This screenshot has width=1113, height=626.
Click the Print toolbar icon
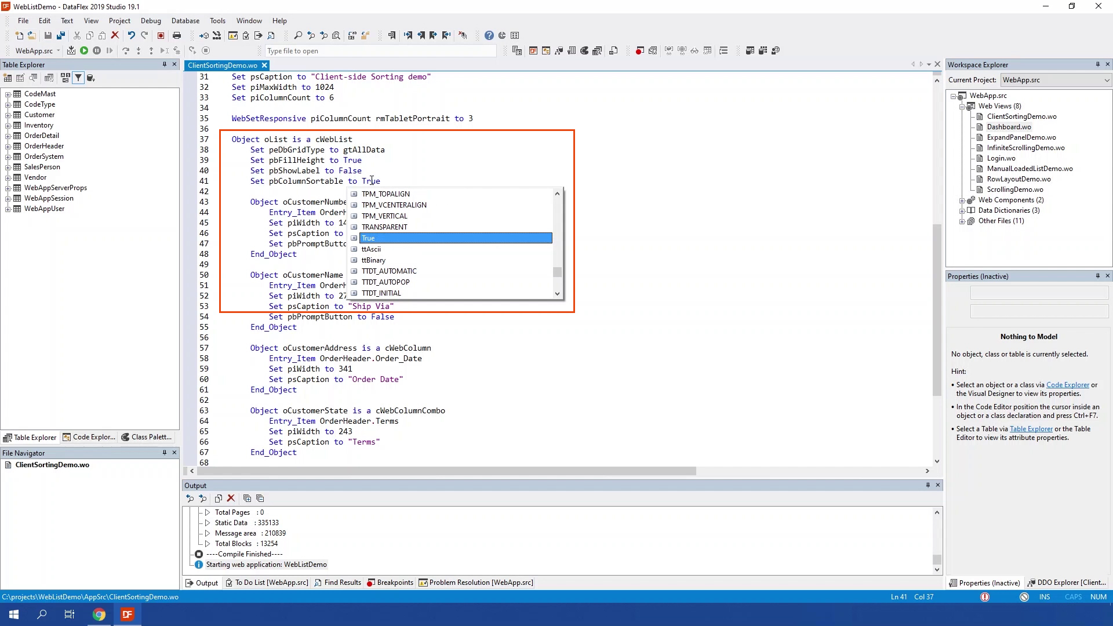[x=177, y=36]
